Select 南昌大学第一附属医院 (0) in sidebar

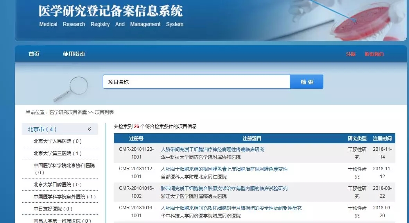[62, 221]
